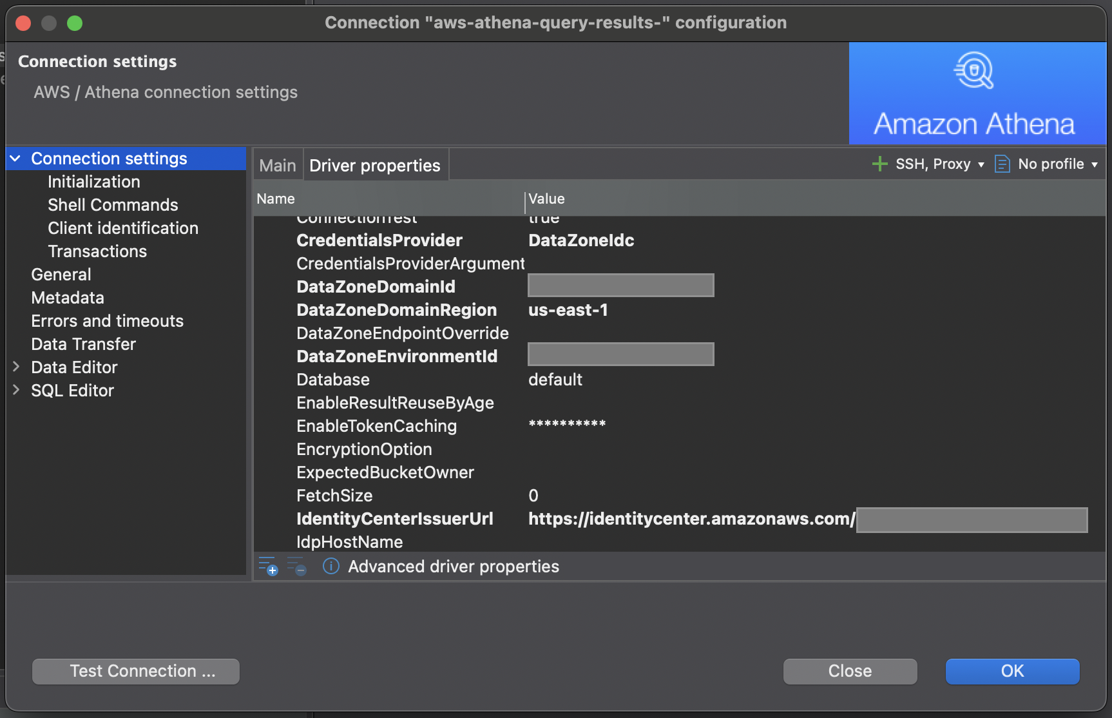
Task: Expand the Data Editor section
Action: 16,367
